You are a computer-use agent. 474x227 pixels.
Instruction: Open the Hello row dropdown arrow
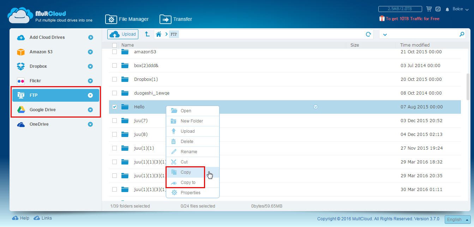(x=316, y=107)
